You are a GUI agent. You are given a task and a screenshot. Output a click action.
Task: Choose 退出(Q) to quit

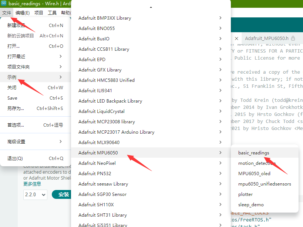(36, 158)
